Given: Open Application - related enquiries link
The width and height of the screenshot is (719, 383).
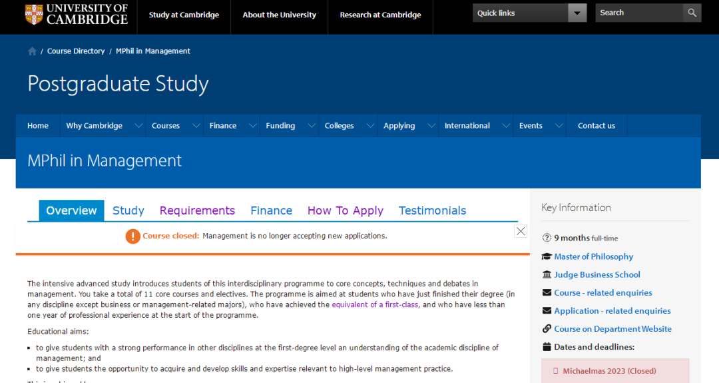Looking at the screenshot, I should point(612,310).
